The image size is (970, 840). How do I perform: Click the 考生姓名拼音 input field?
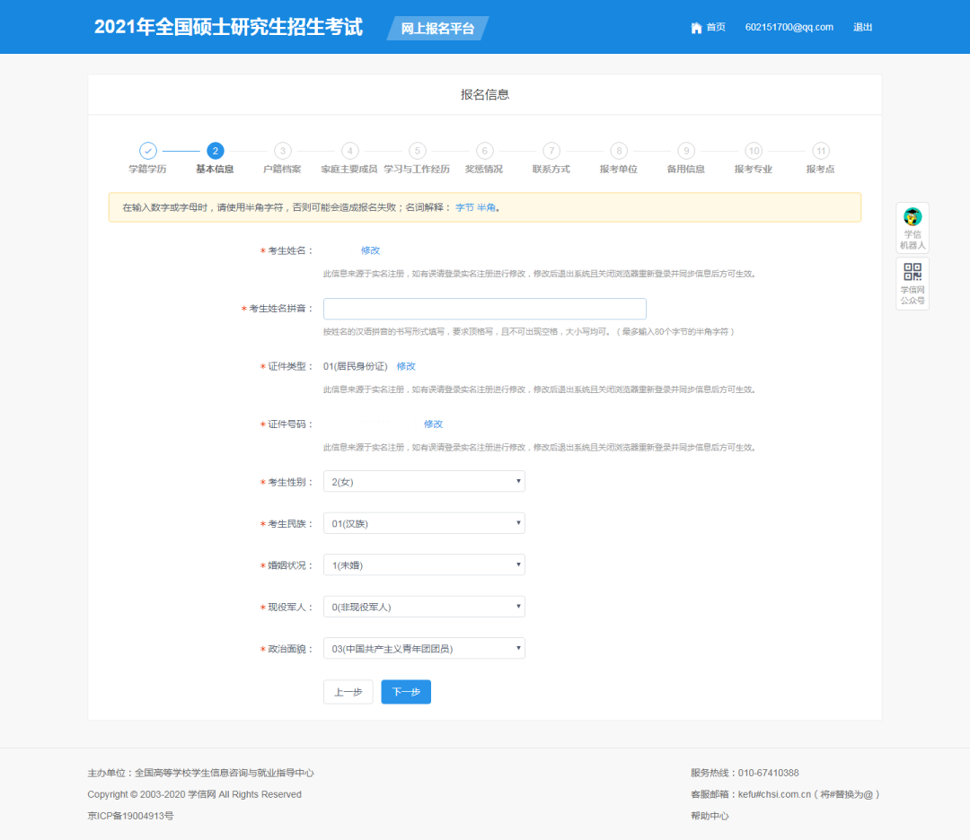(x=485, y=308)
